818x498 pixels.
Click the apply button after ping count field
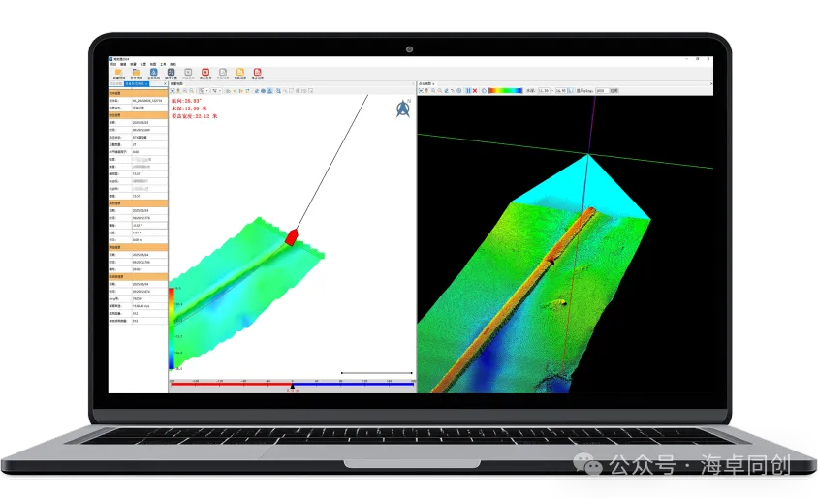613,91
